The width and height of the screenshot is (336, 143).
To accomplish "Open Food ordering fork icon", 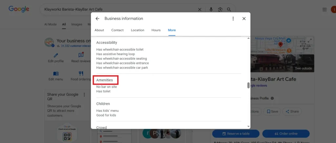I will 81,73.
